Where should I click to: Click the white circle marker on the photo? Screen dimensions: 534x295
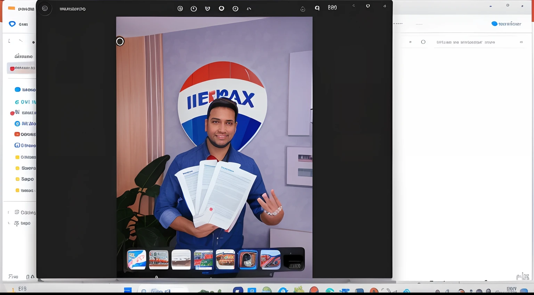[120, 42]
